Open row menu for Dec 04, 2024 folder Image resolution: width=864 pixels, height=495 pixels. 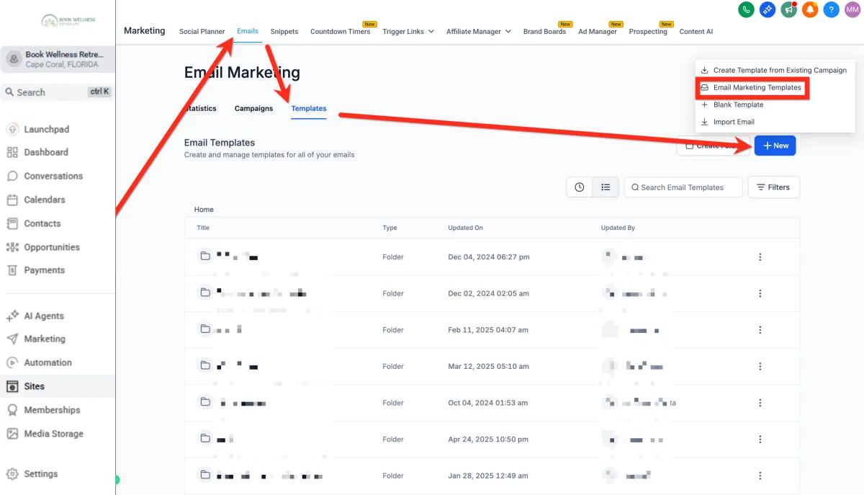760,257
